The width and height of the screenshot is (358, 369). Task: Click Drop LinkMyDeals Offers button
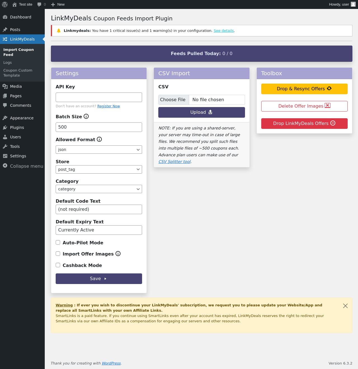[304, 124]
